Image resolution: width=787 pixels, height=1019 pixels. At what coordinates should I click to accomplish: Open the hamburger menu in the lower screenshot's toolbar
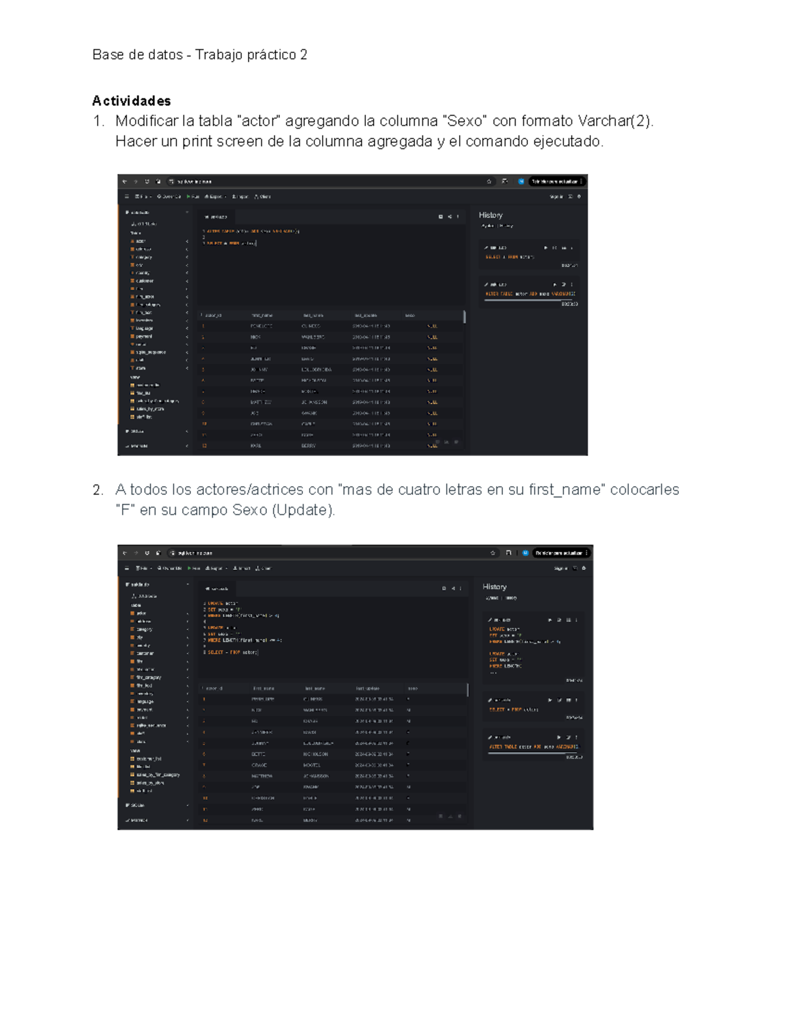127,568
